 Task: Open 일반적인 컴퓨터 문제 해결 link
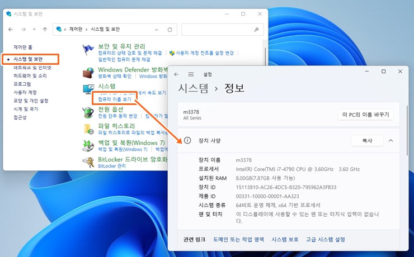(124, 60)
